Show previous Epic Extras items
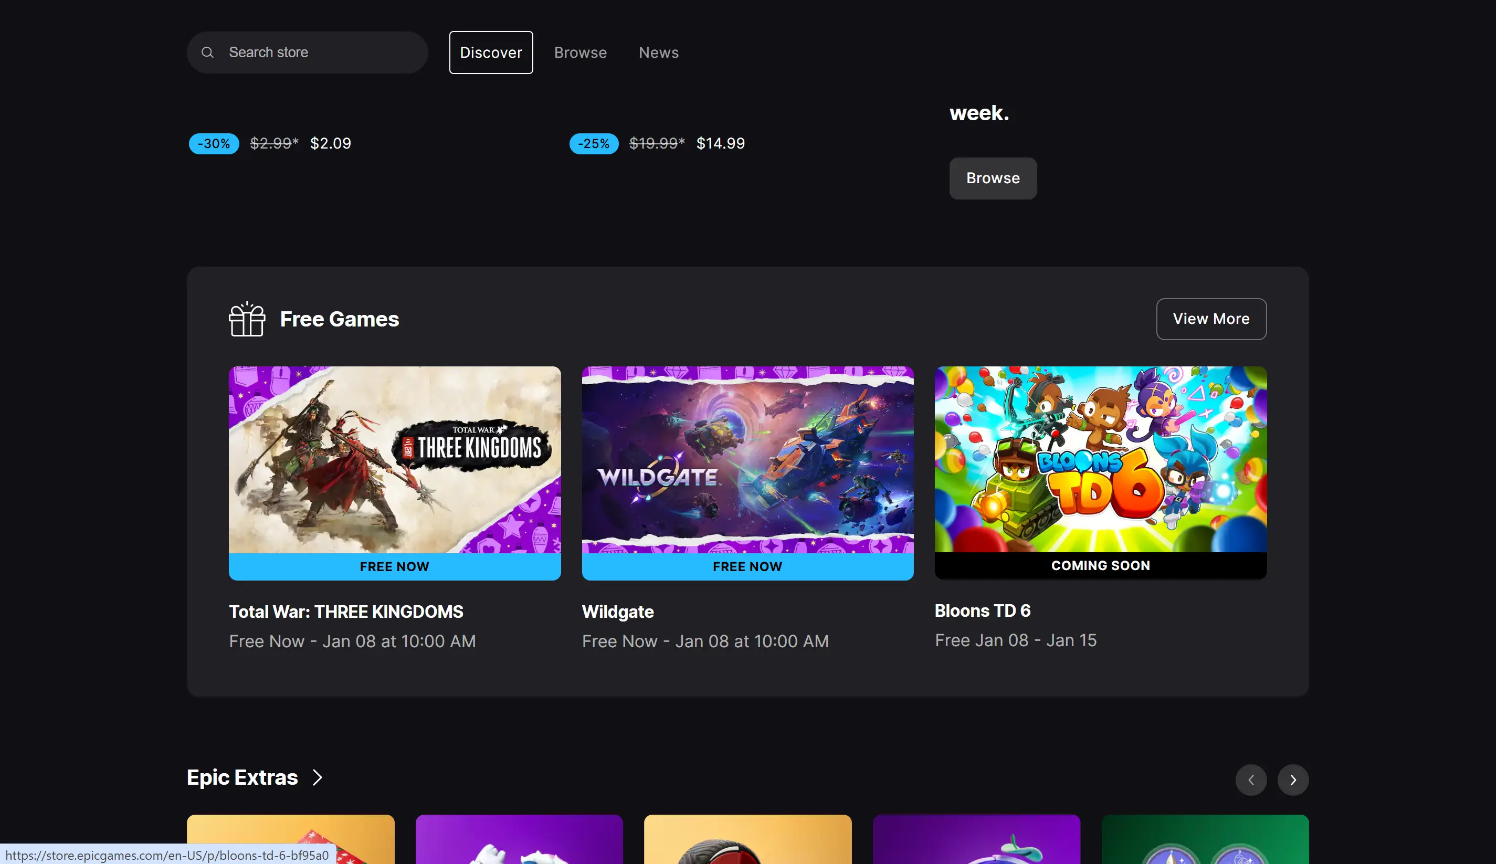This screenshot has width=1497, height=864. pyautogui.click(x=1251, y=779)
